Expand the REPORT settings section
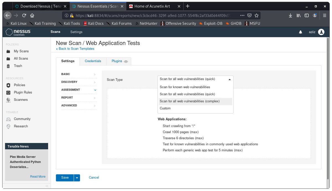Viewport: 332px width, 191px height. [x=79, y=98]
